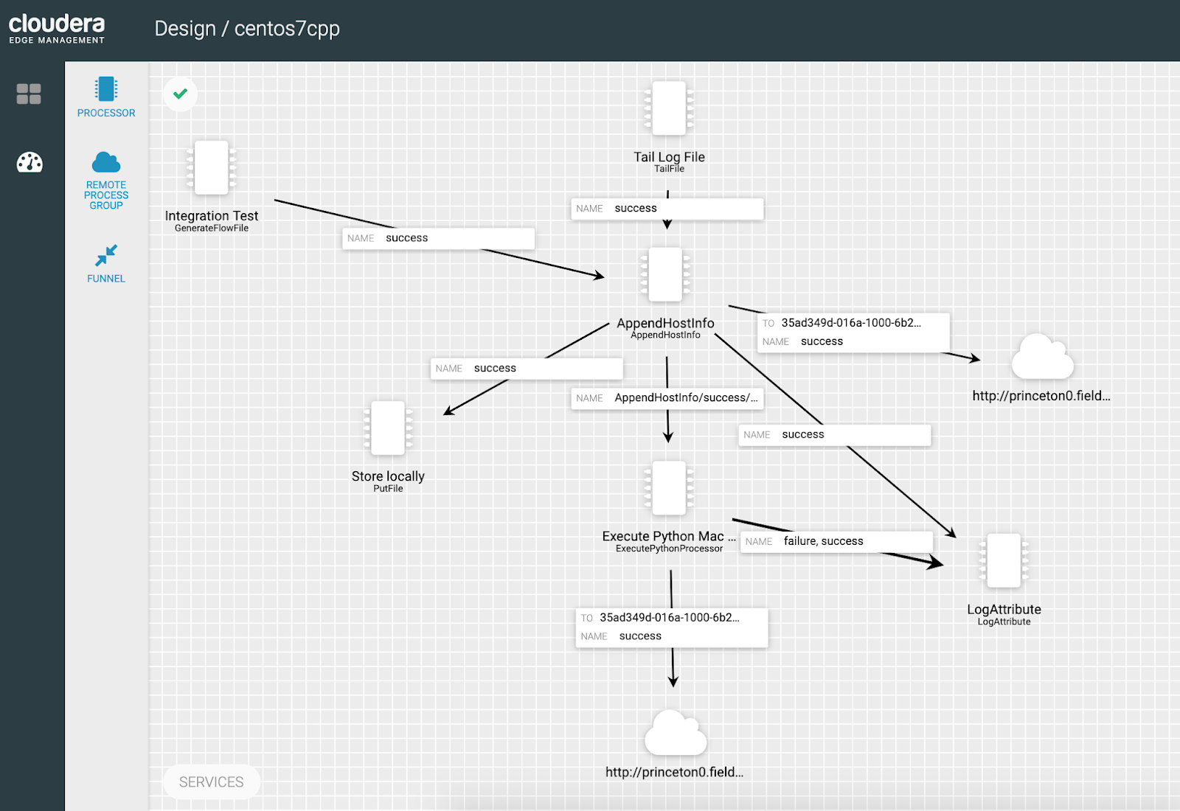Select the Tail Log File processor
The image size is (1180, 811).
[x=668, y=108]
